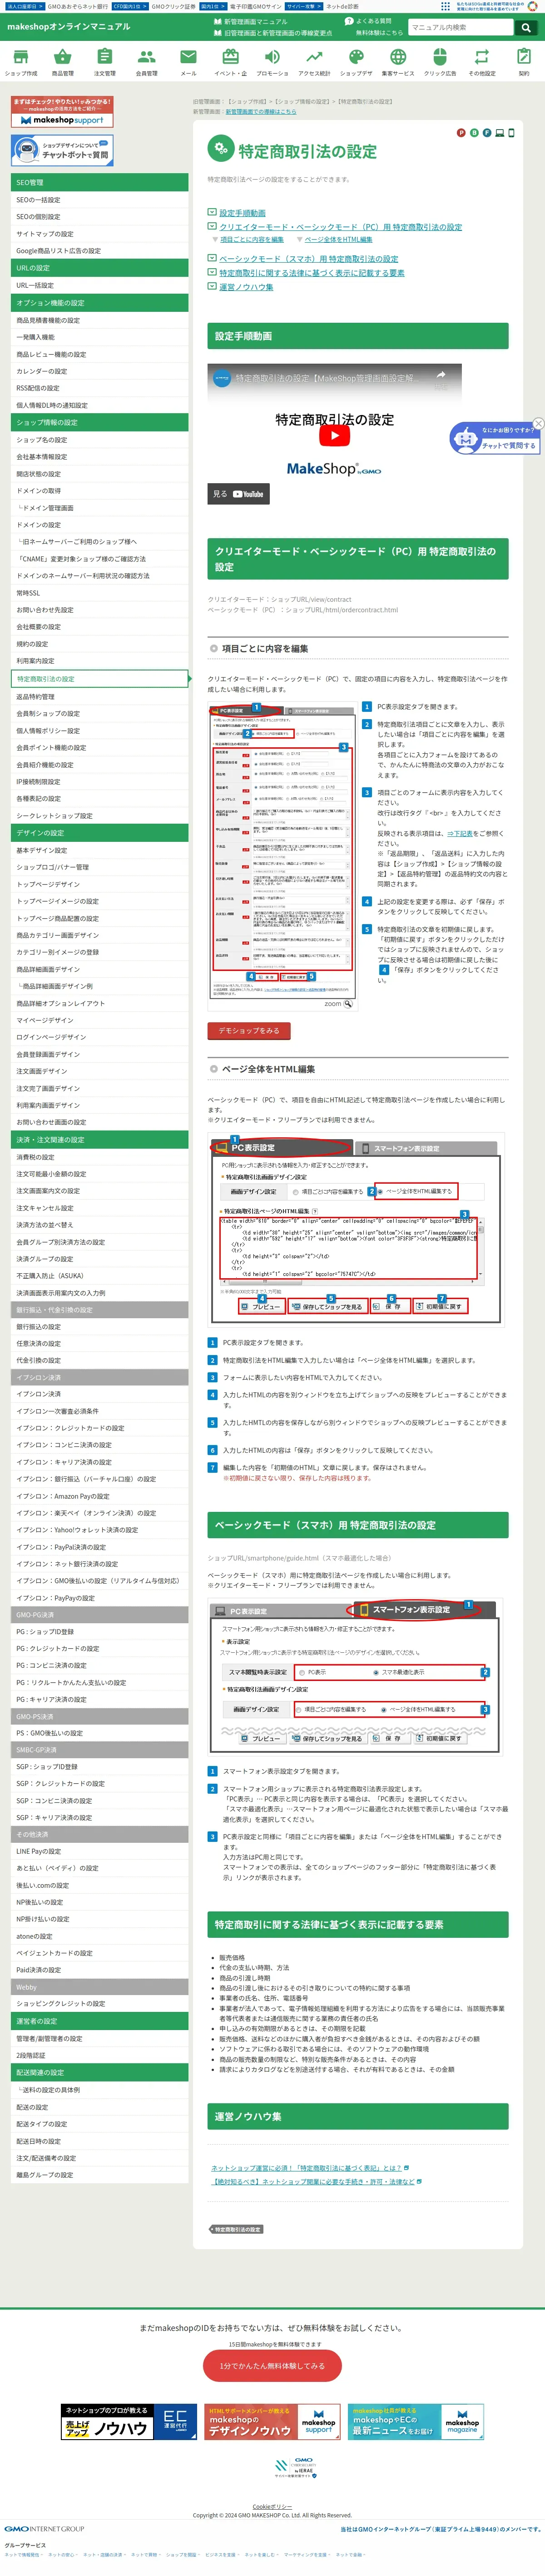Open 売上げアップノウハウ EC運営代行 banner
Screen dimensions: 545x2576
coord(129,2423)
